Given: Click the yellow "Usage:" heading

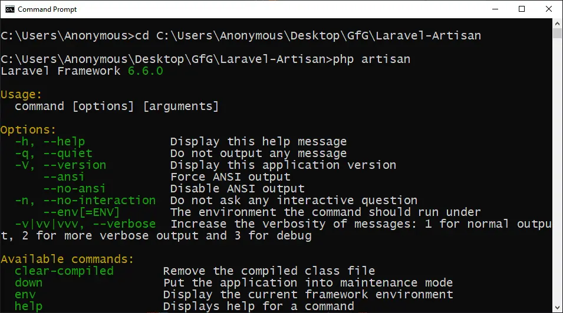Looking at the screenshot, I should (22, 95).
